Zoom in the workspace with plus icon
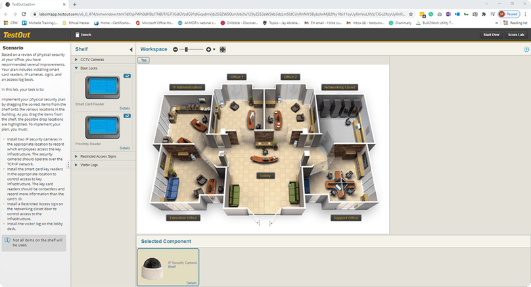The width and height of the screenshot is (531, 287). (x=208, y=49)
